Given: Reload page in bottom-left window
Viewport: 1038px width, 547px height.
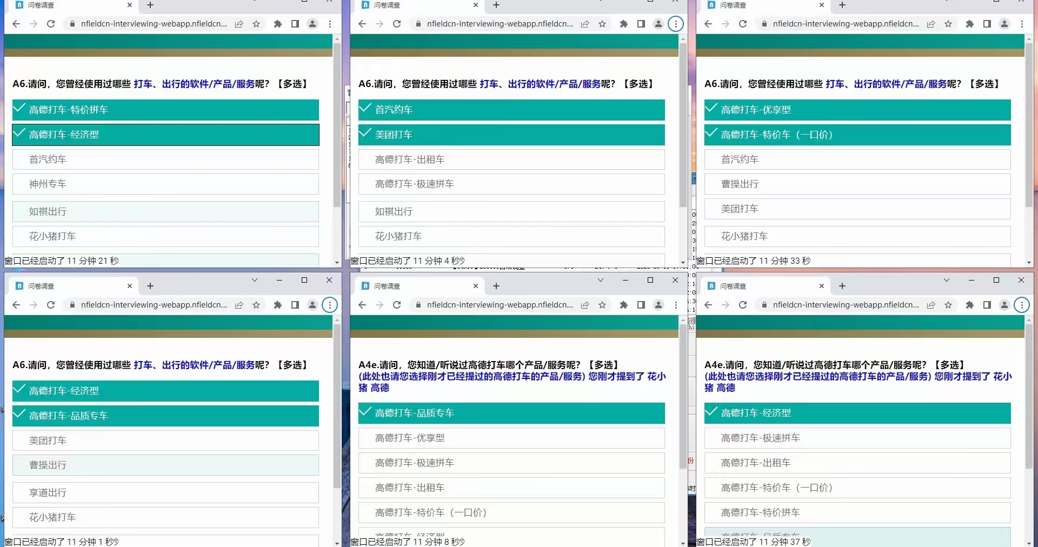Looking at the screenshot, I should [x=51, y=305].
